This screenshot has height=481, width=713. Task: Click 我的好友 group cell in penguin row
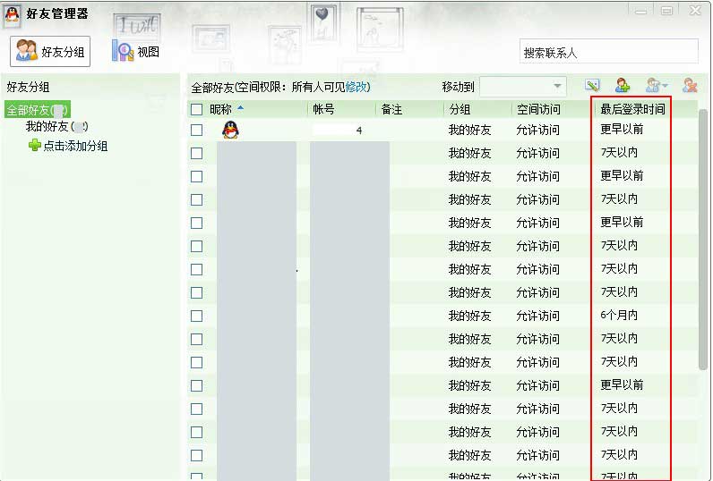(x=469, y=131)
